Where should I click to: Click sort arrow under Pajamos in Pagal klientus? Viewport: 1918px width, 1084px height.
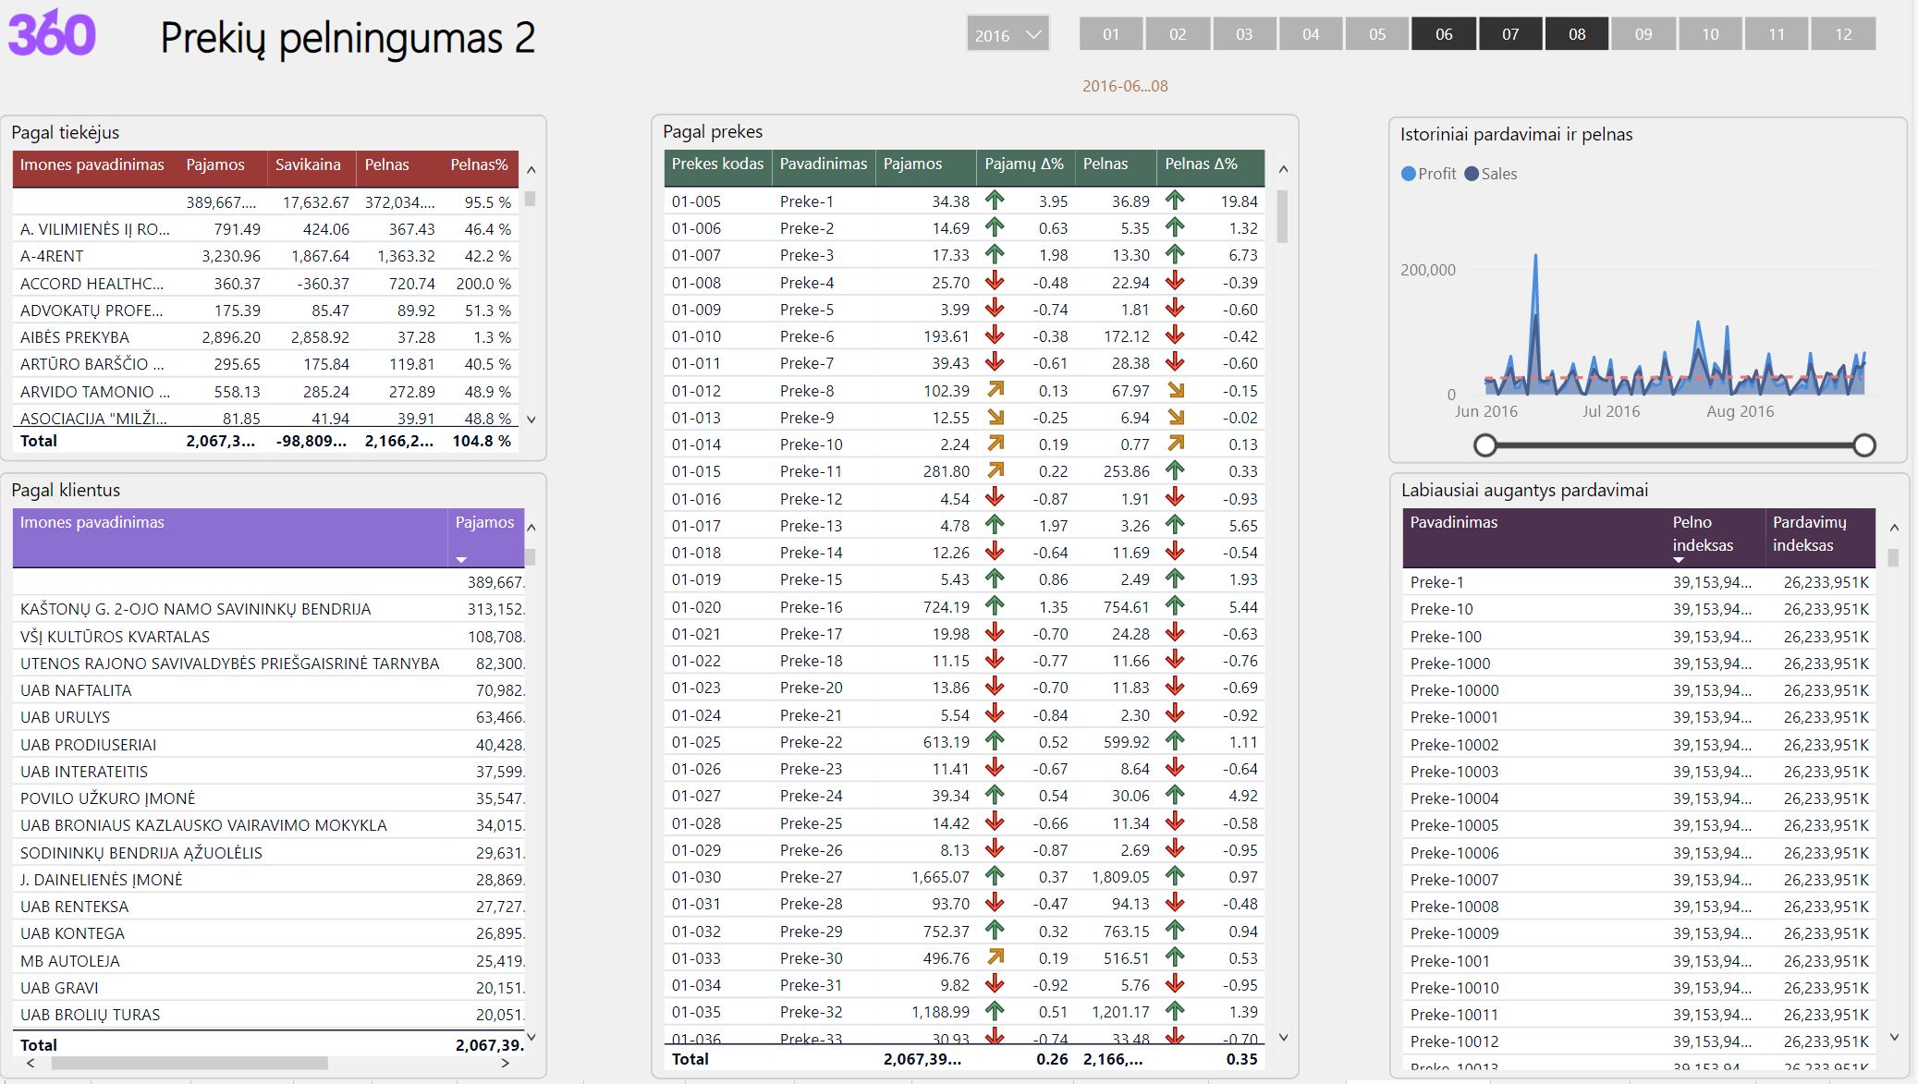click(461, 560)
